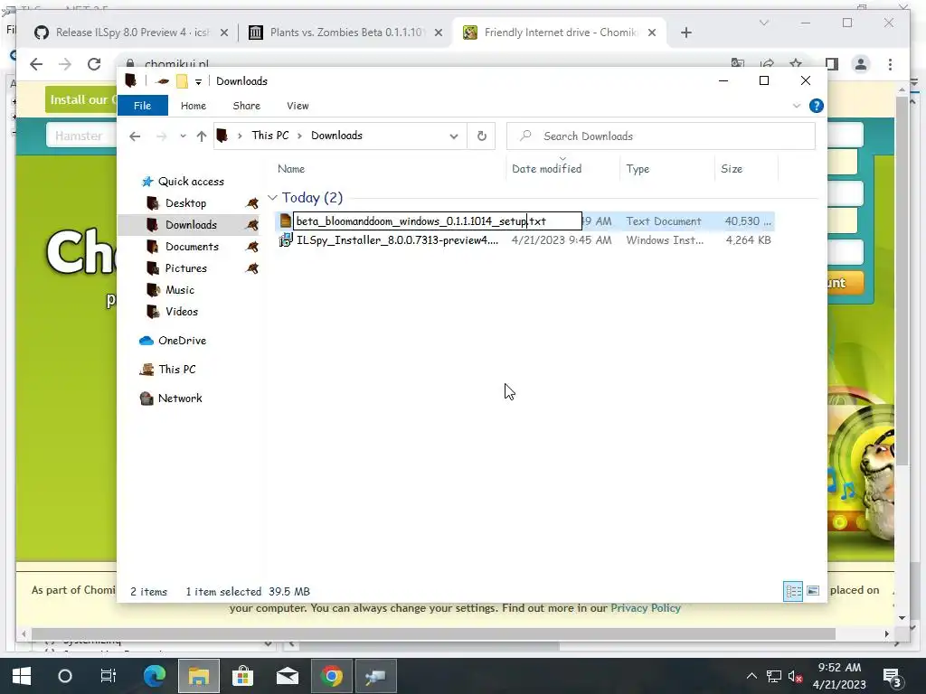Expand the Explorer ribbon chevron

coord(796,106)
